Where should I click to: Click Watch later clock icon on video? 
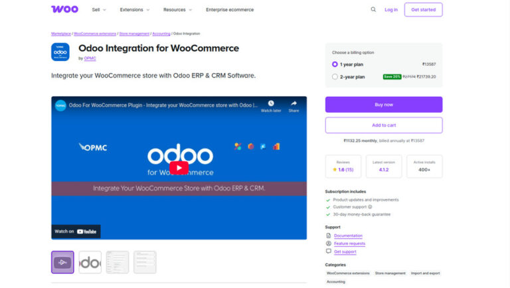coord(271,104)
